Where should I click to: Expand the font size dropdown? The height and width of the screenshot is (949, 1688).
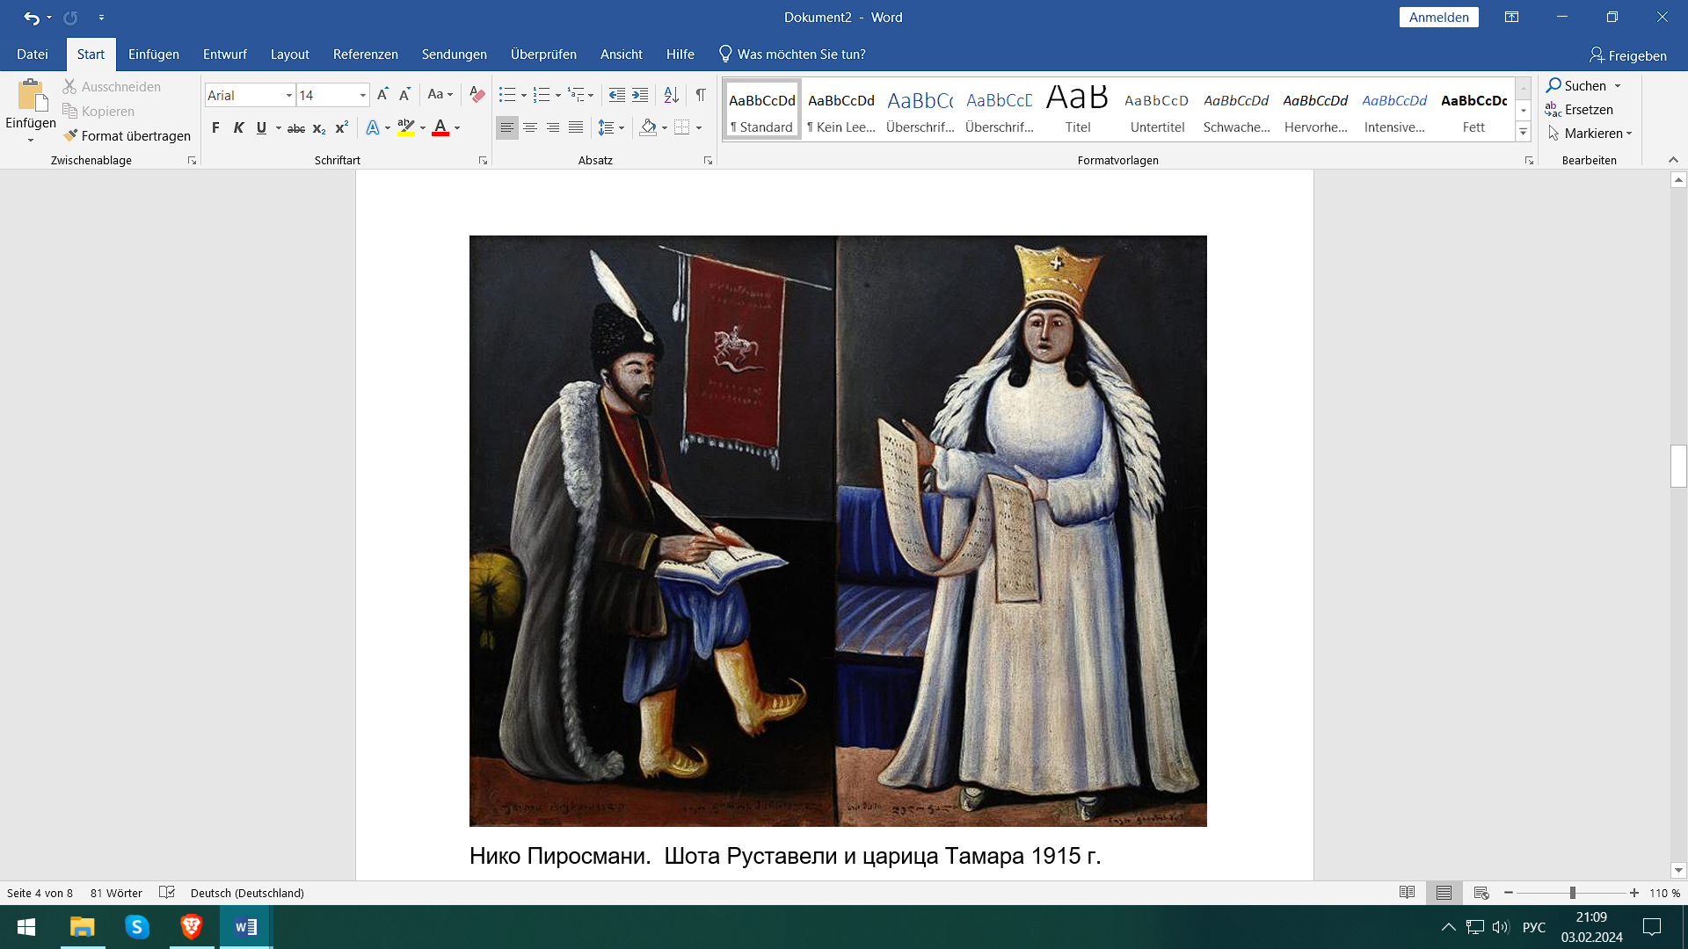pos(362,95)
